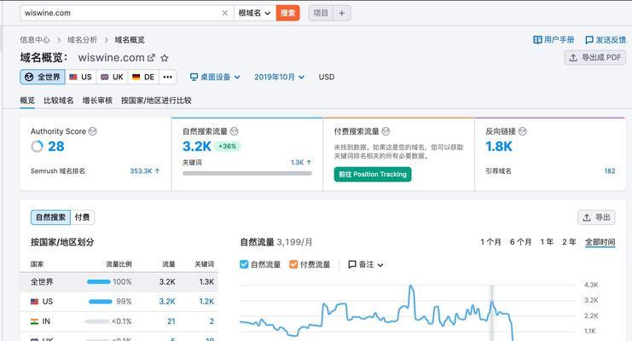Click the UK flag icon
The width and height of the screenshot is (632, 341).
(104, 77)
